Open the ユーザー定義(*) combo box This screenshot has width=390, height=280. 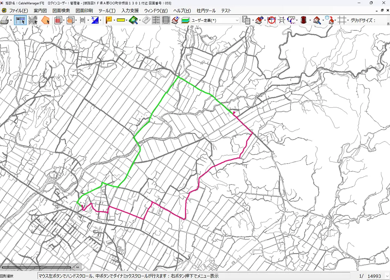pyautogui.click(x=215, y=20)
